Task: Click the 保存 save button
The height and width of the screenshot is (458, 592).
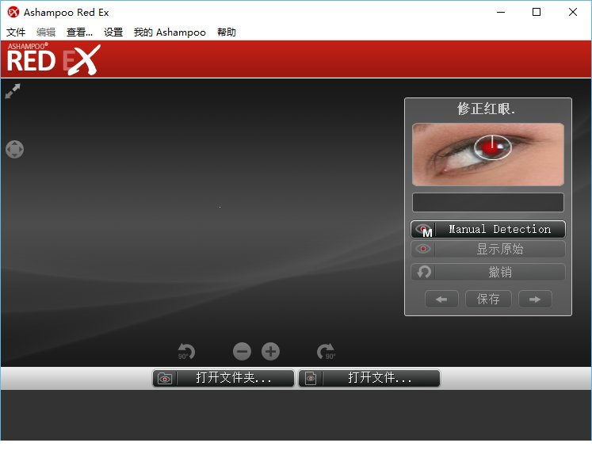Action: [x=488, y=299]
